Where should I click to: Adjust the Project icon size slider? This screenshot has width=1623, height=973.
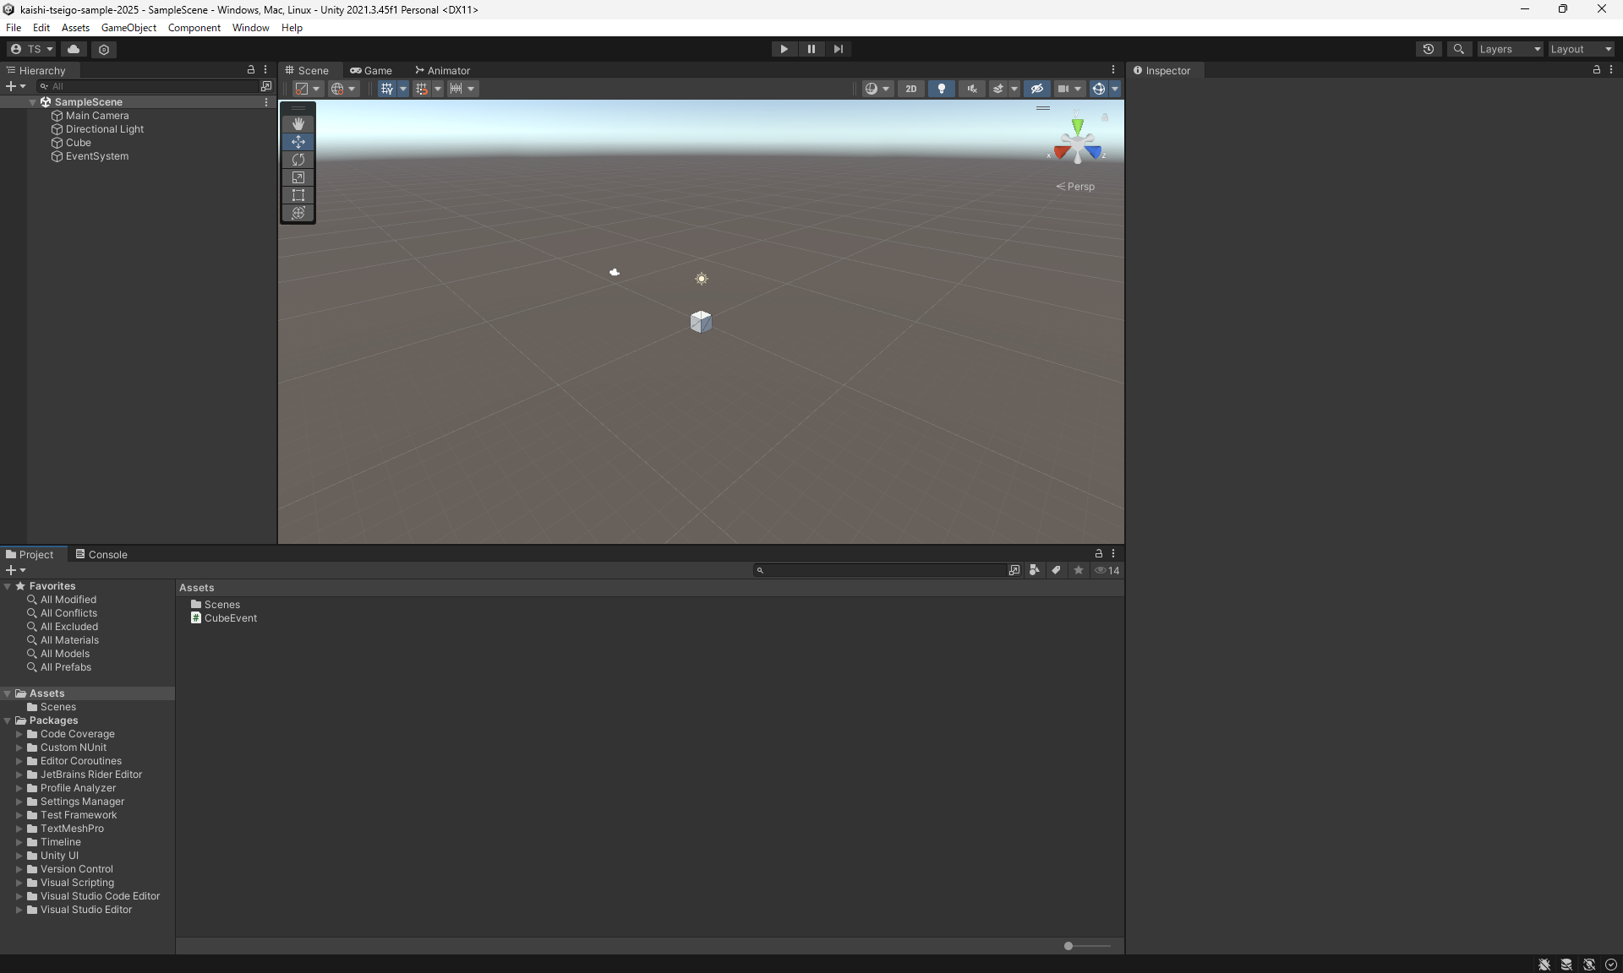(x=1069, y=946)
